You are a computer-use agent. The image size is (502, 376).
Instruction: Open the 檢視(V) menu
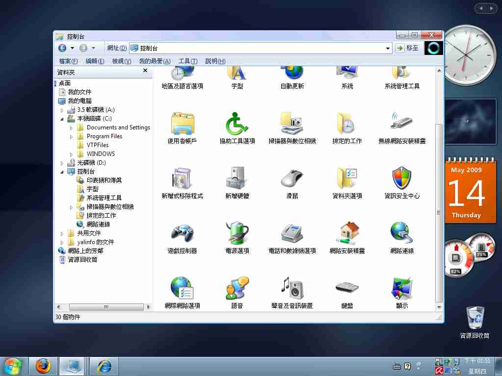point(121,61)
